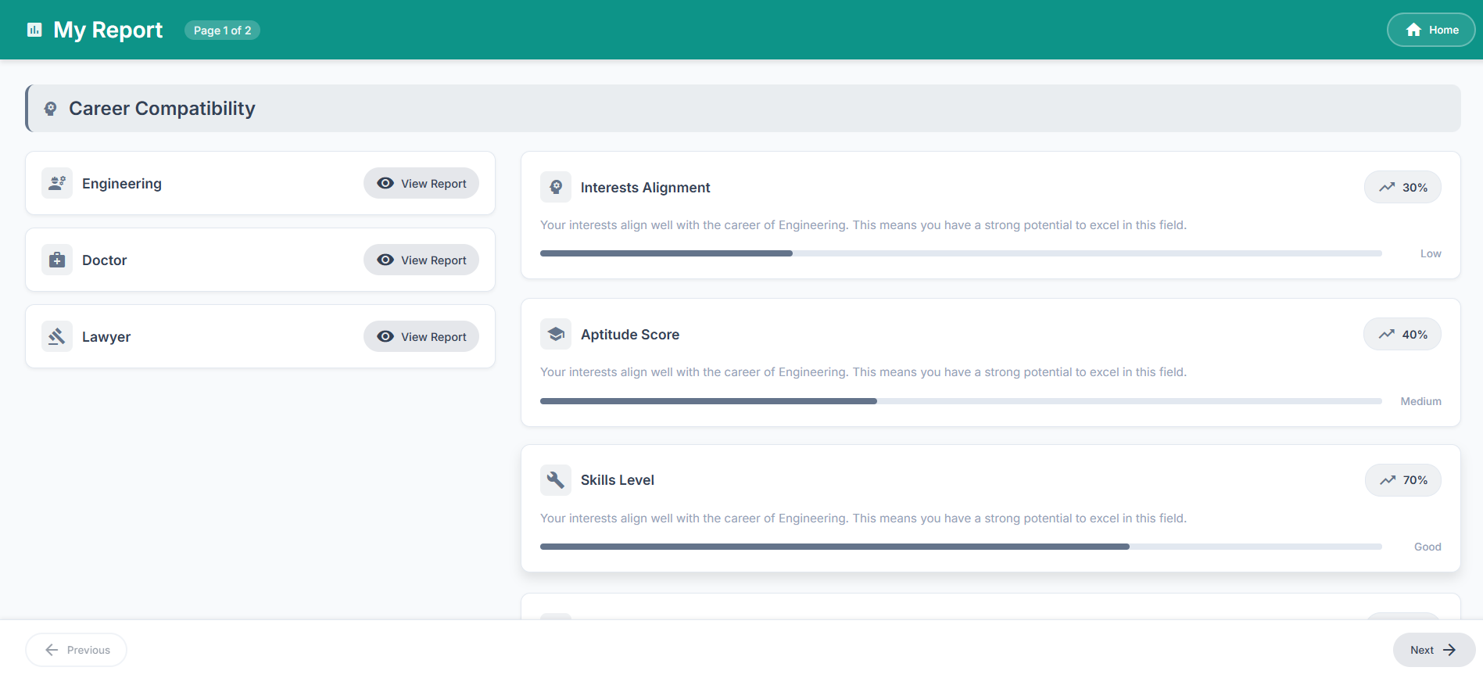This screenshot has height=678, width=1483.
Task: Click the Interests Alignment heading
Action: pyautogui.click(x=645, y=187)
